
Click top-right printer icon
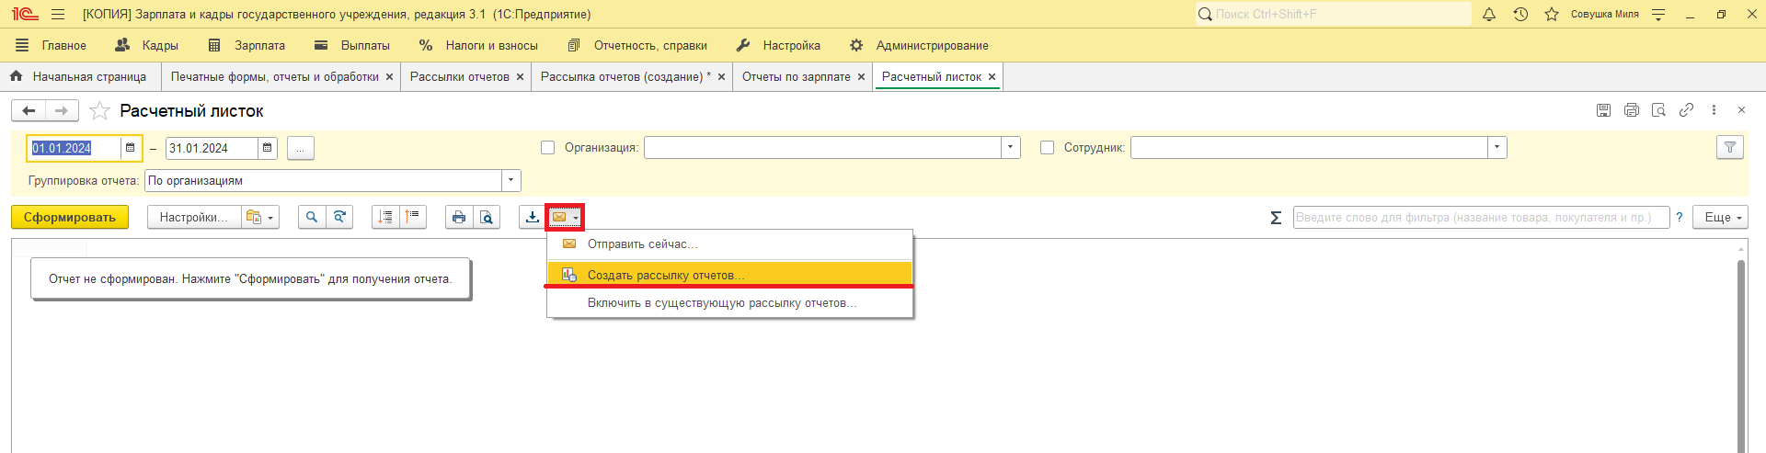[x=1631, y=110]
